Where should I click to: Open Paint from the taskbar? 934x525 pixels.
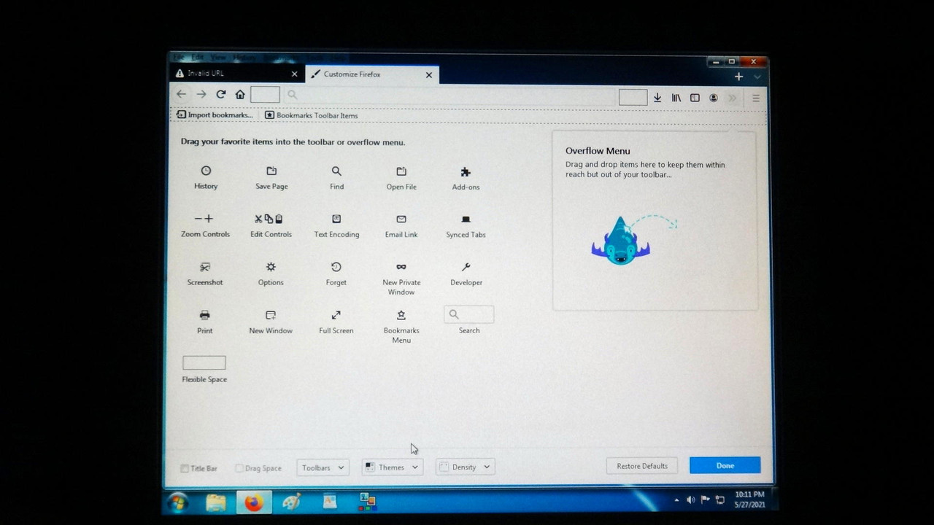[292, 502]
